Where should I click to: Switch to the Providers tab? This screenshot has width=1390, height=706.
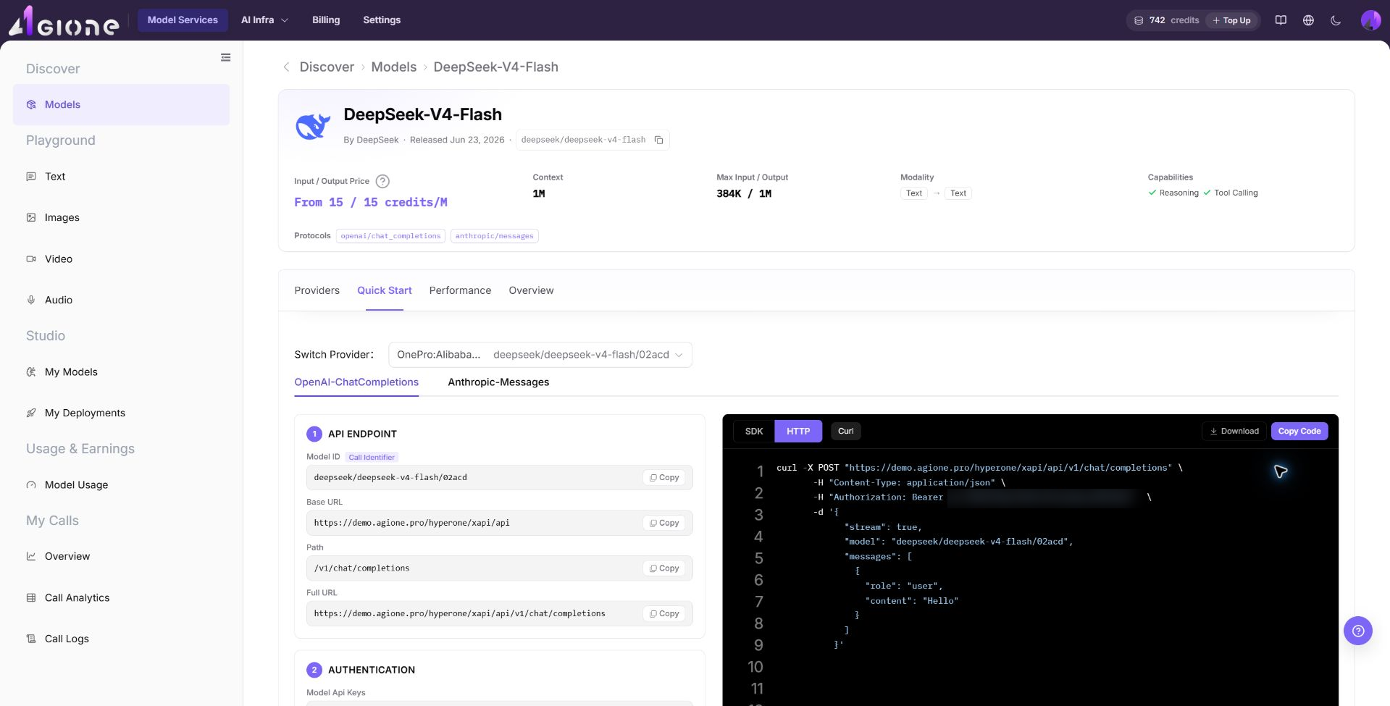tap(317, 290)
